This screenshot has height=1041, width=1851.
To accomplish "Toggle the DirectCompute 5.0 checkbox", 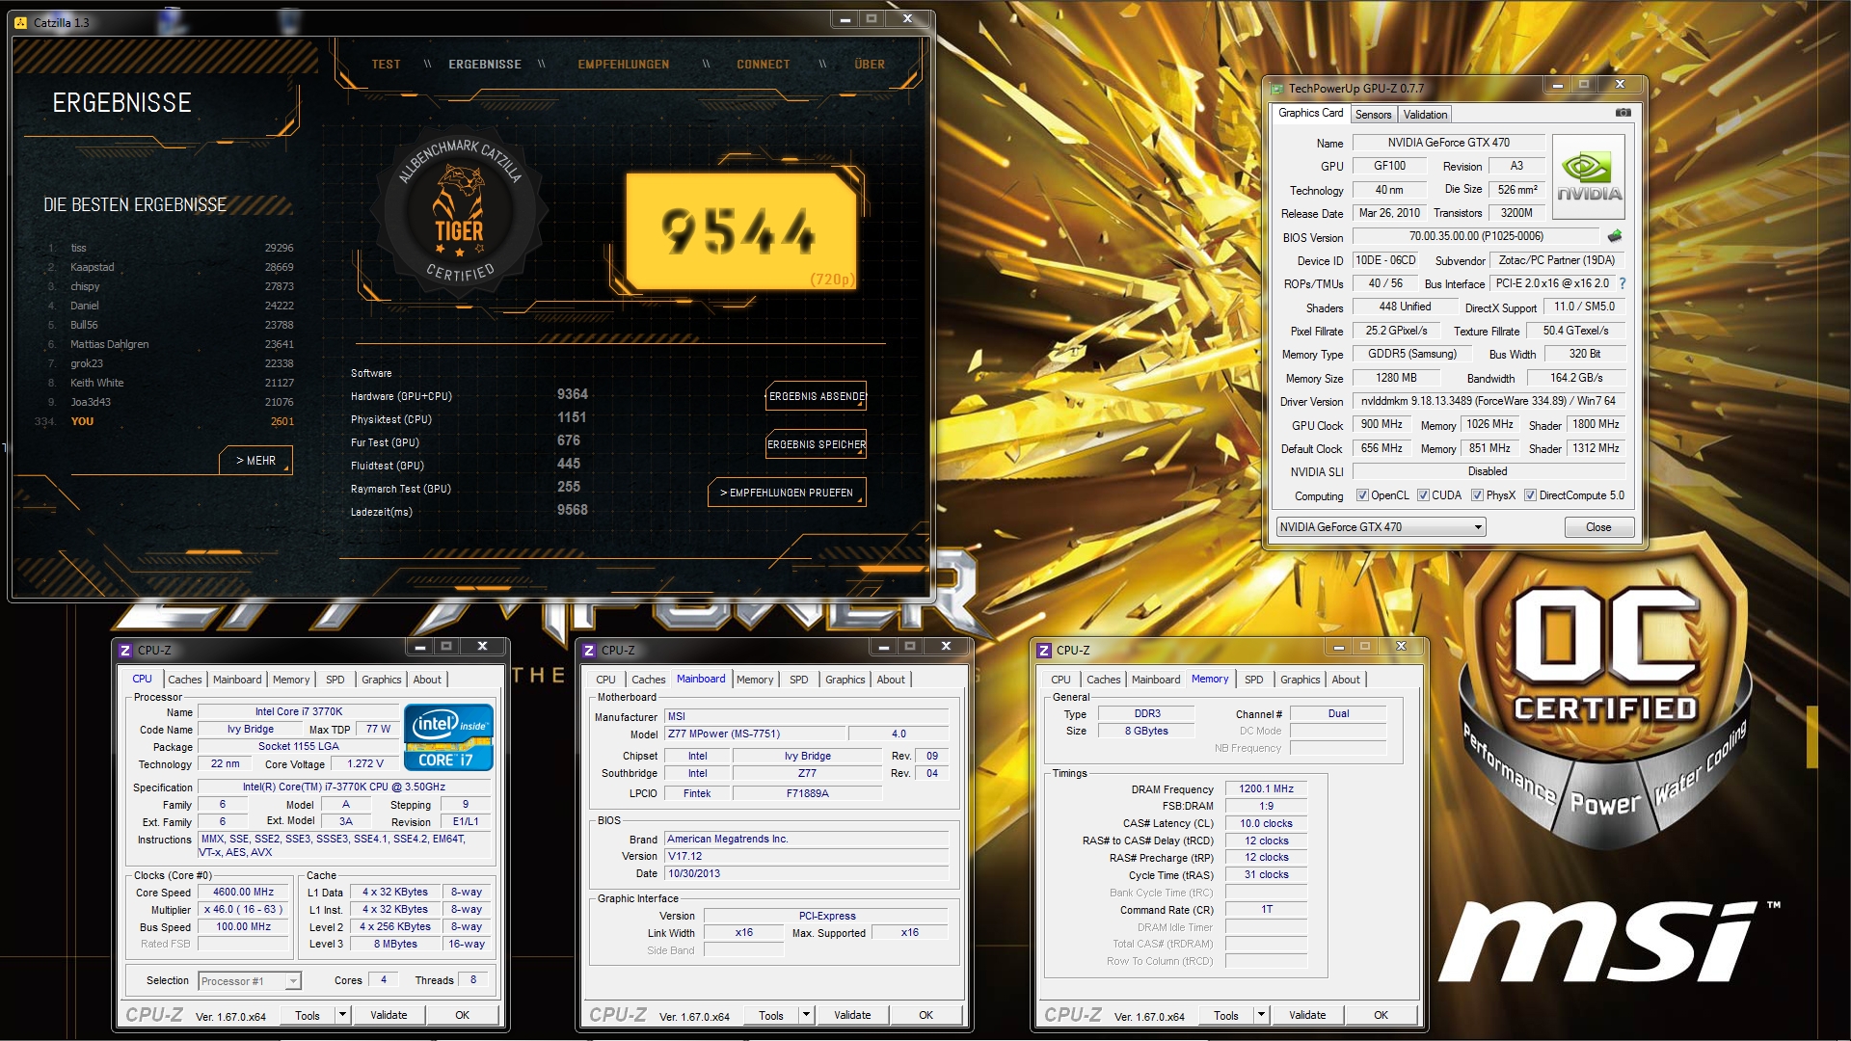I will (x=1530, y=495).
